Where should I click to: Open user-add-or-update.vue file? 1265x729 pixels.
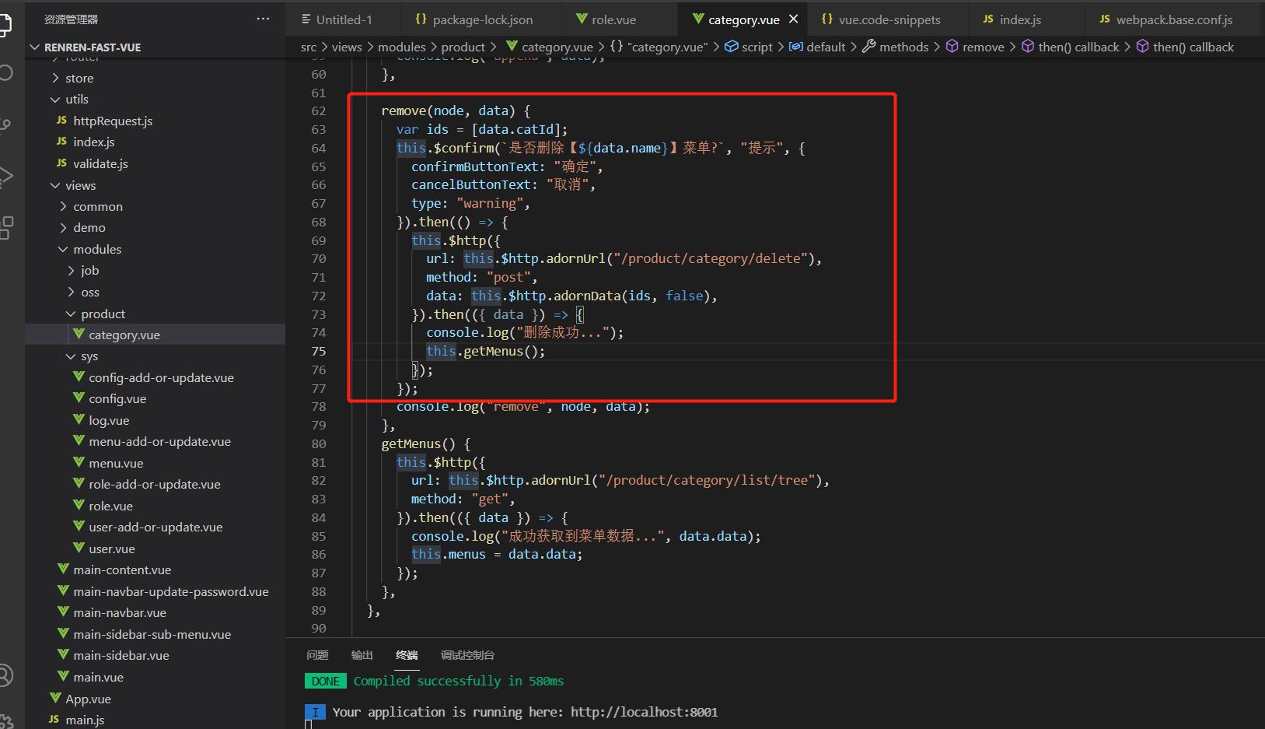coord(155,527)
